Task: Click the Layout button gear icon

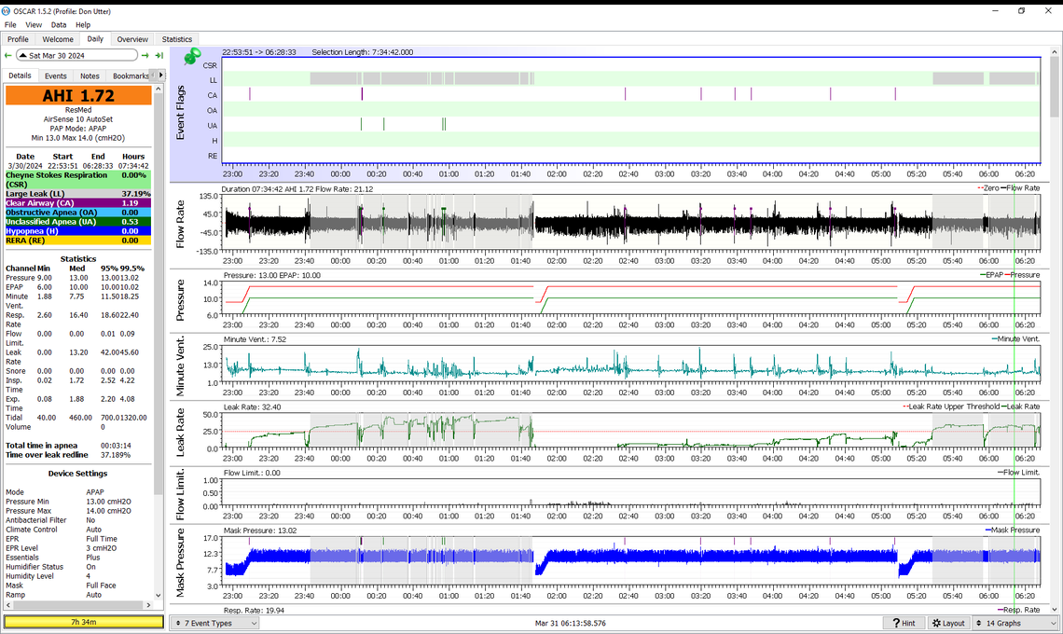Action: click(936, 623)
